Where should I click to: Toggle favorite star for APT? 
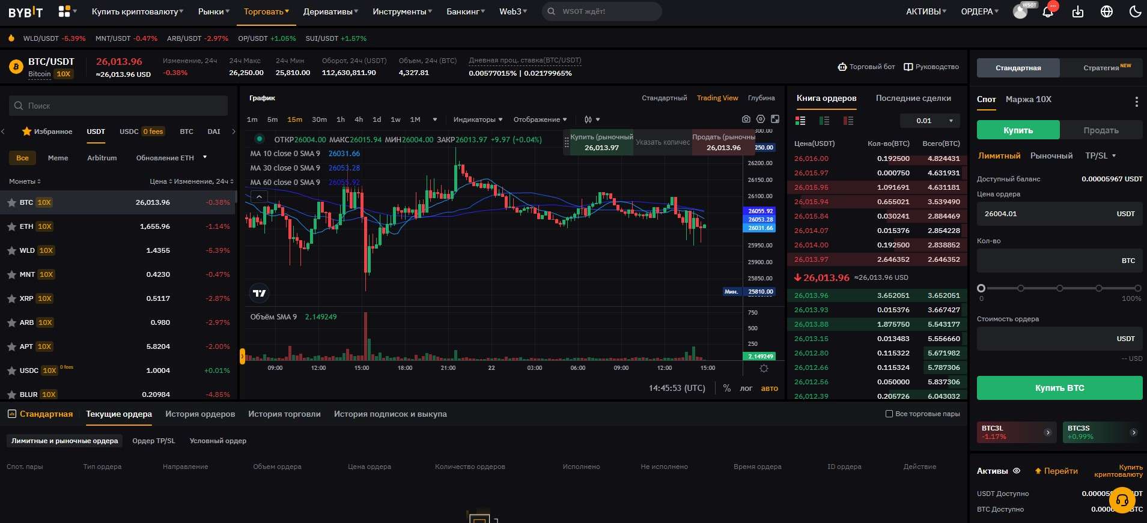tap(11, 346)
